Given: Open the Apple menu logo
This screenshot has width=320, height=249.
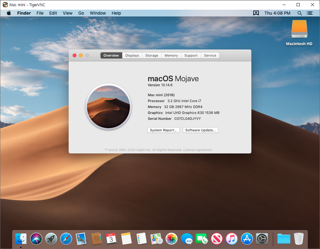Looking at the screenshot, I should coord(9,13).
